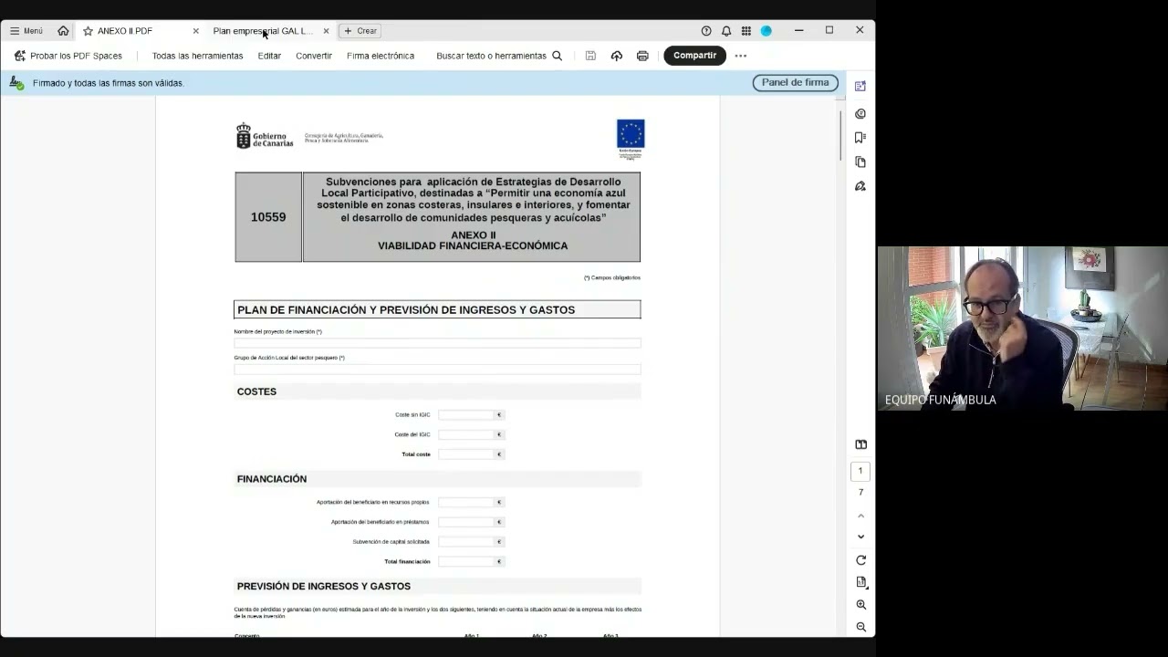Click the signature validity status icon

click(16, 83)
